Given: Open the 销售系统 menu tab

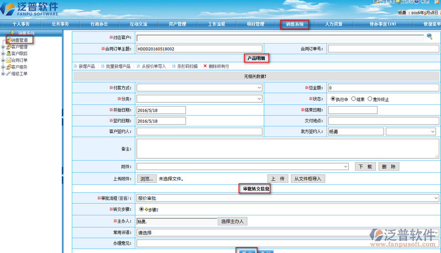Looking at the screenshot, I should [294, 24].
